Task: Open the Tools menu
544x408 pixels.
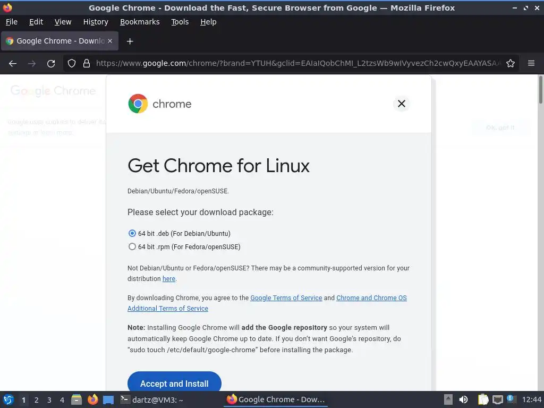Action: pos(180,22)
